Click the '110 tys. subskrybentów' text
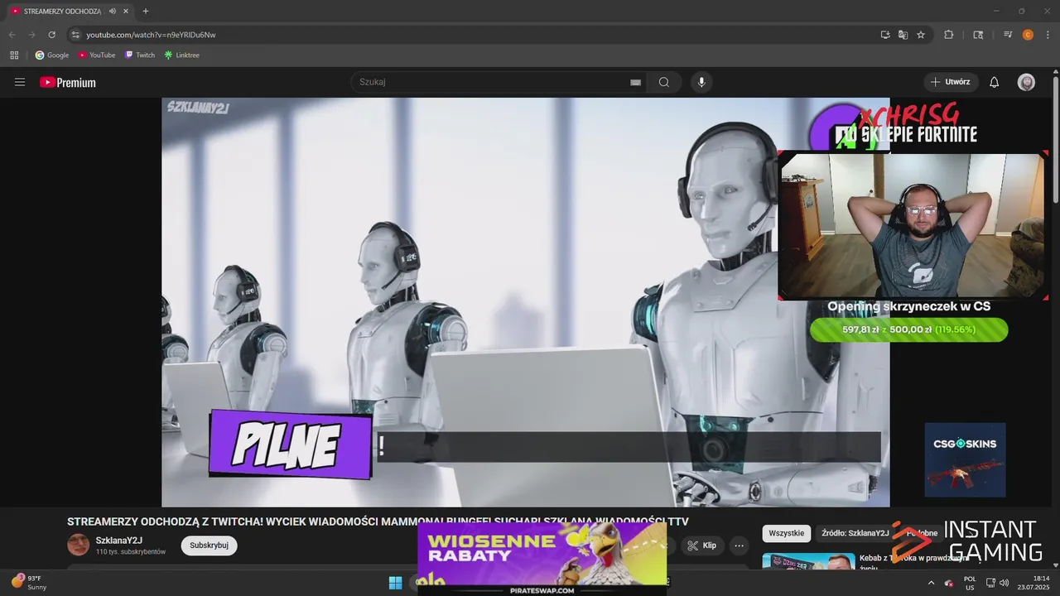The image size is (1060, 596). tap(131, 552)
